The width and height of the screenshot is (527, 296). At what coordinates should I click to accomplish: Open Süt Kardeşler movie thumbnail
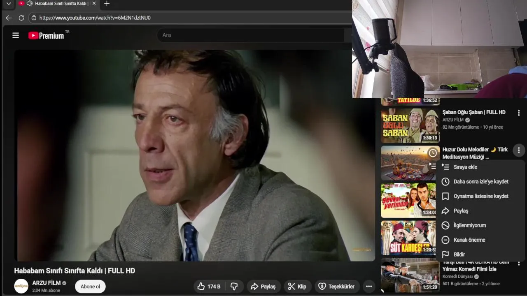click(408, 238)
